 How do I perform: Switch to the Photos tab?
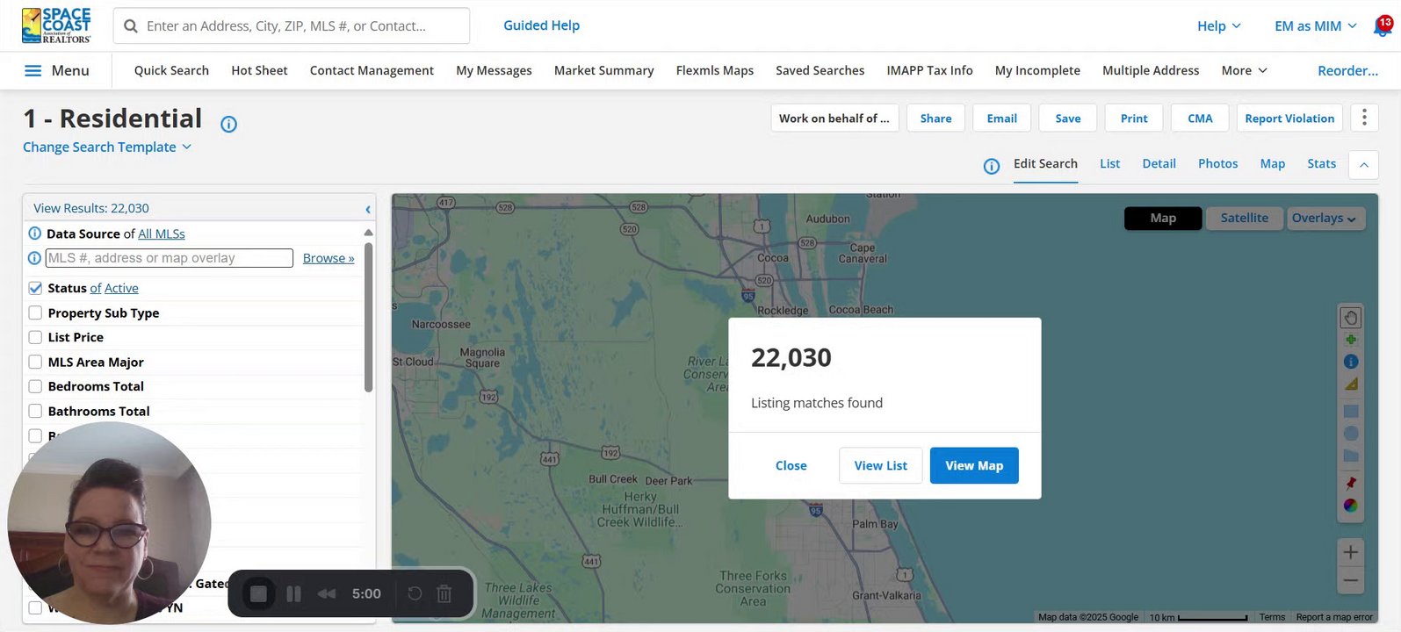pos(1217,163)
